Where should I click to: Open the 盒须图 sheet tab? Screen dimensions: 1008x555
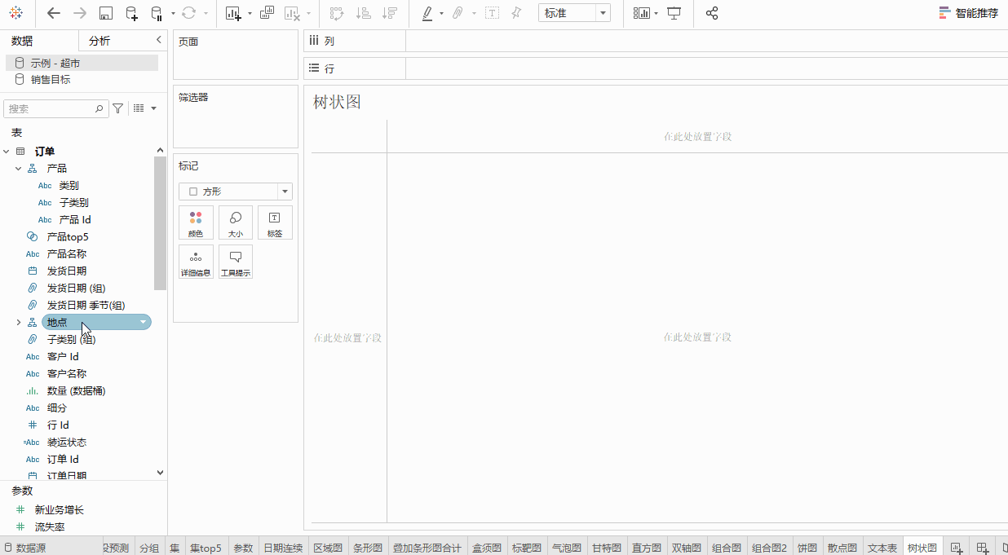[487, 548]
